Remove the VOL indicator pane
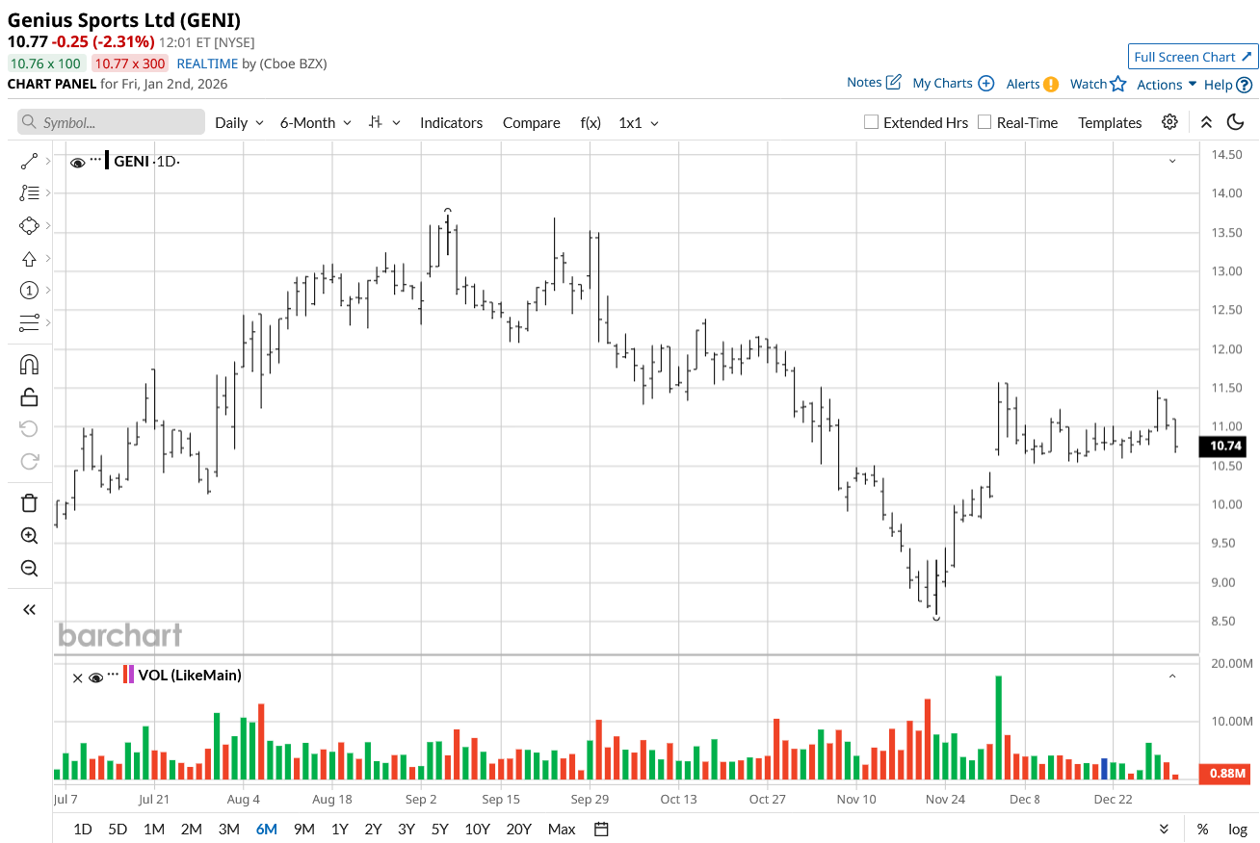Screen dimensions: 1260x843 (x=77, y=677)
